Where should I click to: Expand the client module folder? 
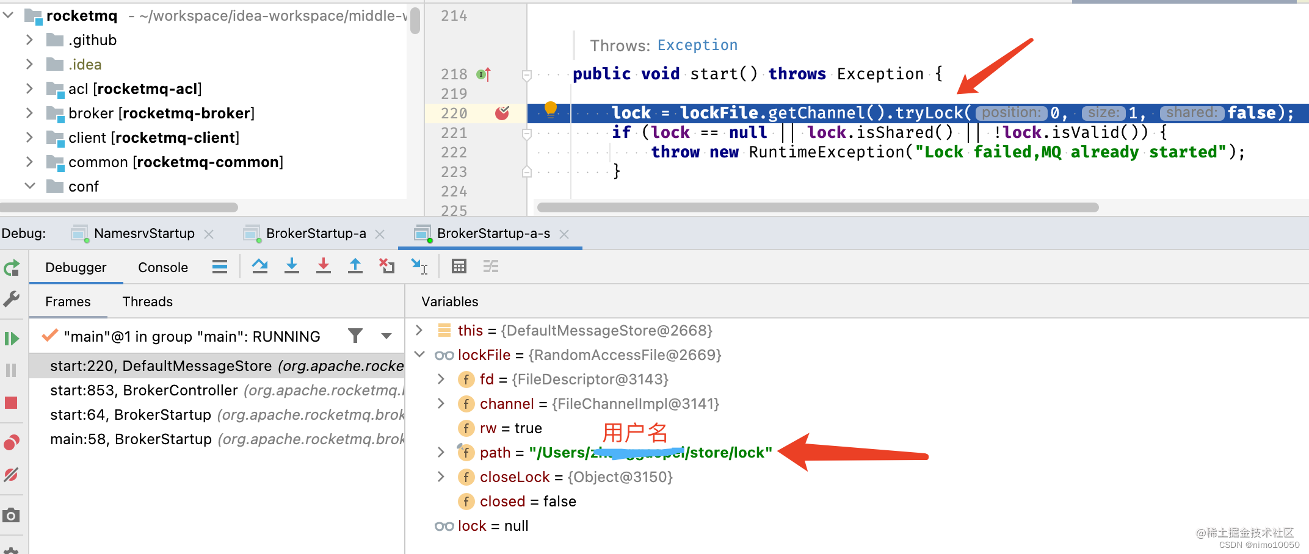(29, 137)
